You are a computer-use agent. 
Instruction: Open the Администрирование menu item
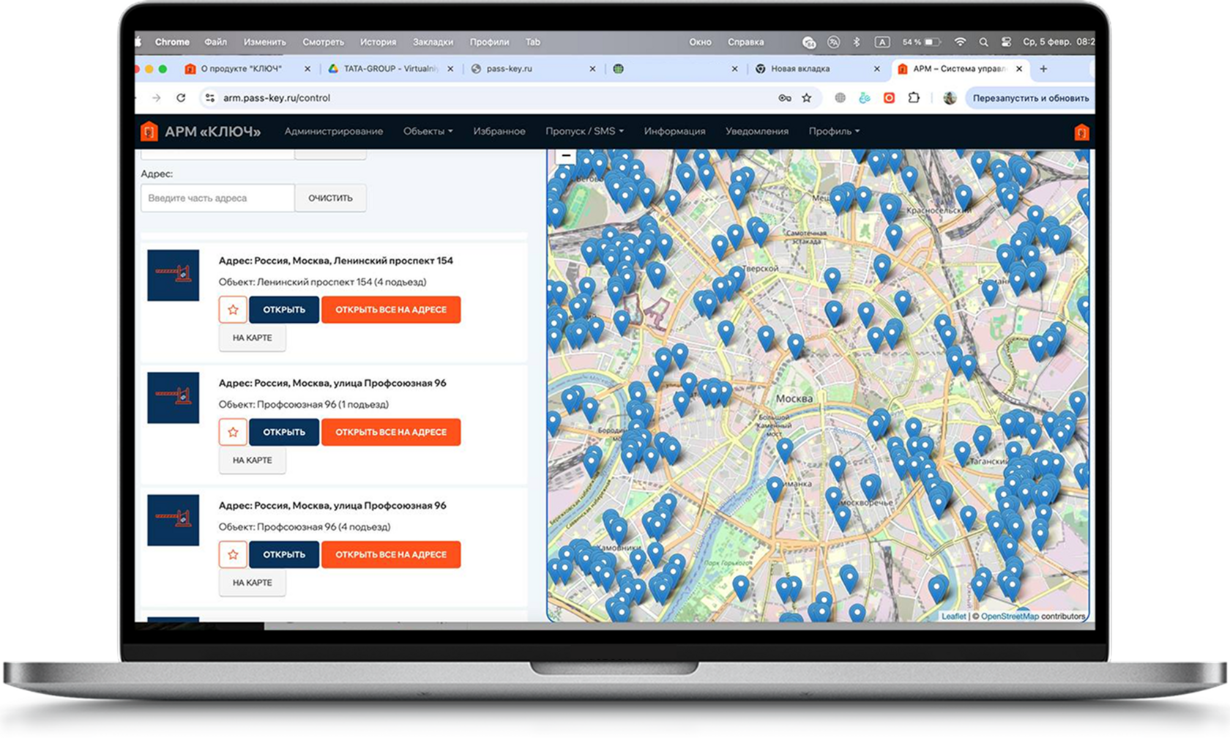tap(334, 132)
